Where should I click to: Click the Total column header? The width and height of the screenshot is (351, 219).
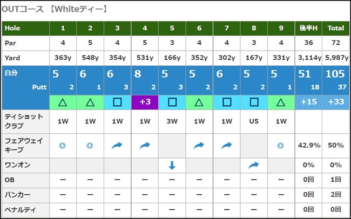(x=335, y=28)
